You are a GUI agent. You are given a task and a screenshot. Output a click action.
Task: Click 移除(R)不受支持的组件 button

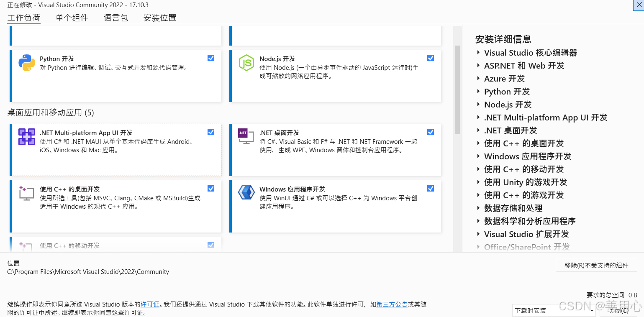(x=596, y=265)
